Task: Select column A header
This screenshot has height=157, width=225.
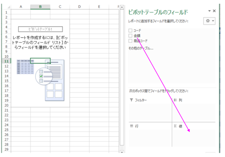Action: [x=21, y=7]
